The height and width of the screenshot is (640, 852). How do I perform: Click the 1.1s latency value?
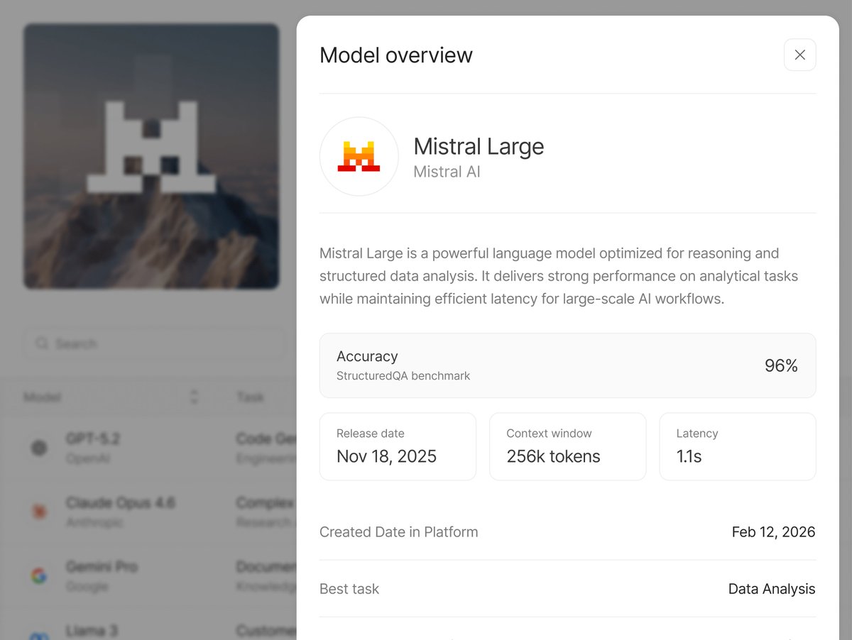(x=689, y=456)
